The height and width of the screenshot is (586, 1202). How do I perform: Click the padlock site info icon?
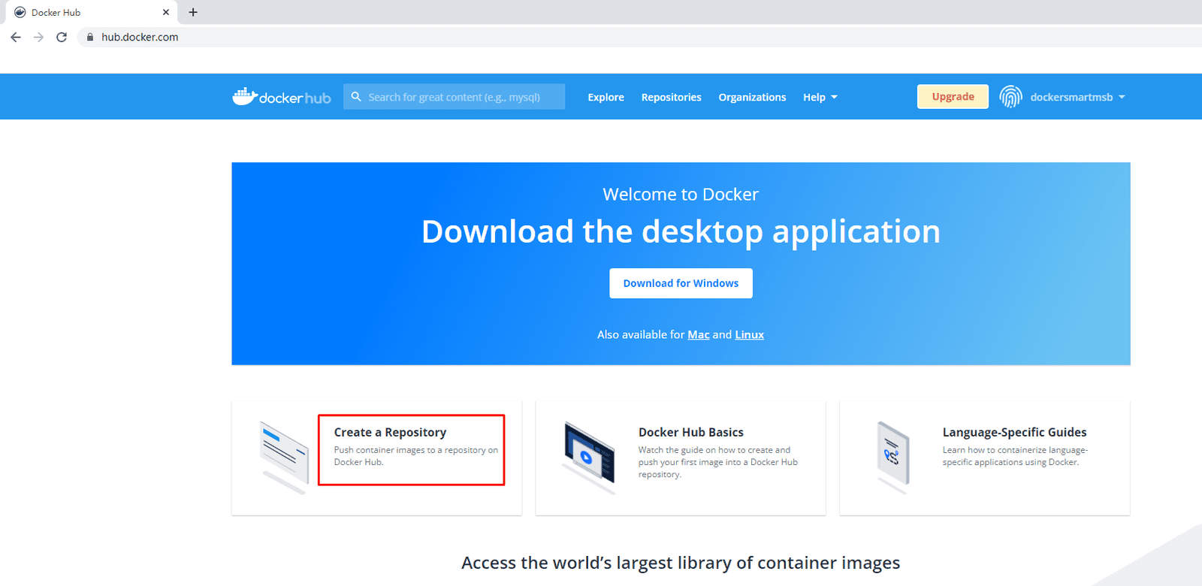pyautogui.click(x=90, y=37)
